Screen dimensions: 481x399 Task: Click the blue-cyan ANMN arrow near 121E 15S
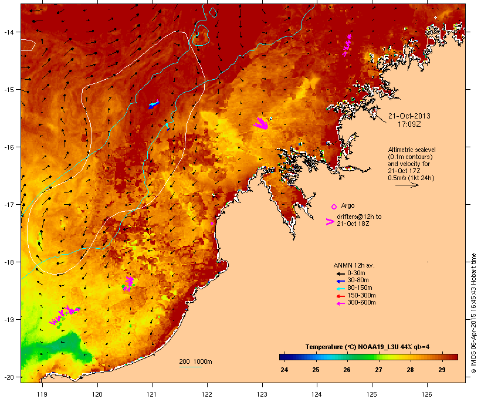click(x=154, y=104)
